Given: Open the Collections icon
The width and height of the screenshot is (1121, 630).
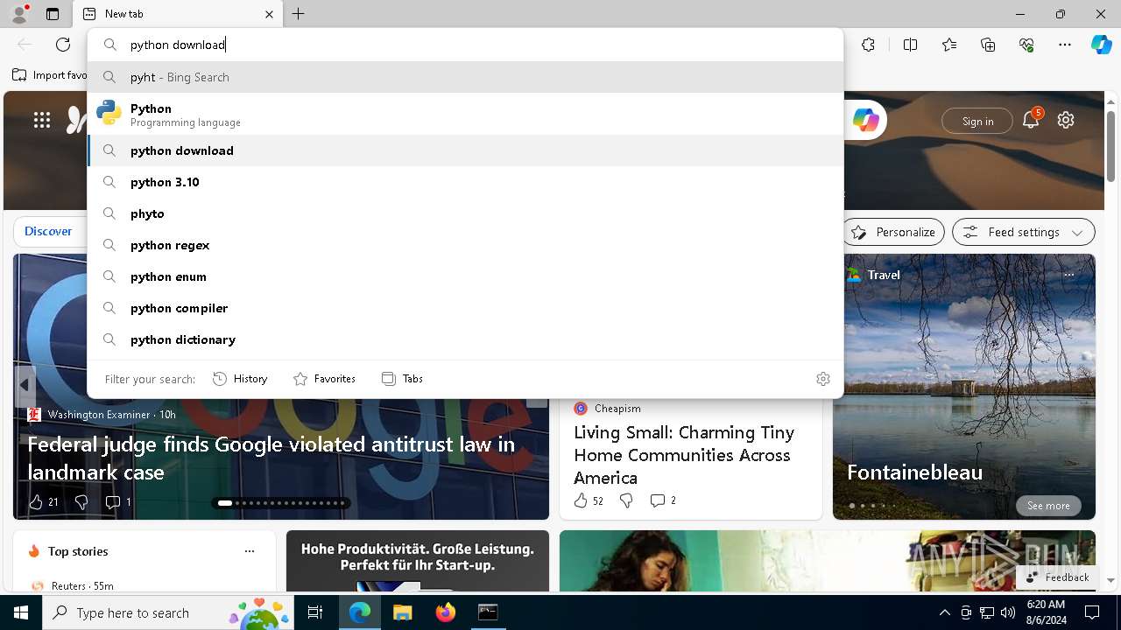Looking at the screenshot, I should click(988, 45).
